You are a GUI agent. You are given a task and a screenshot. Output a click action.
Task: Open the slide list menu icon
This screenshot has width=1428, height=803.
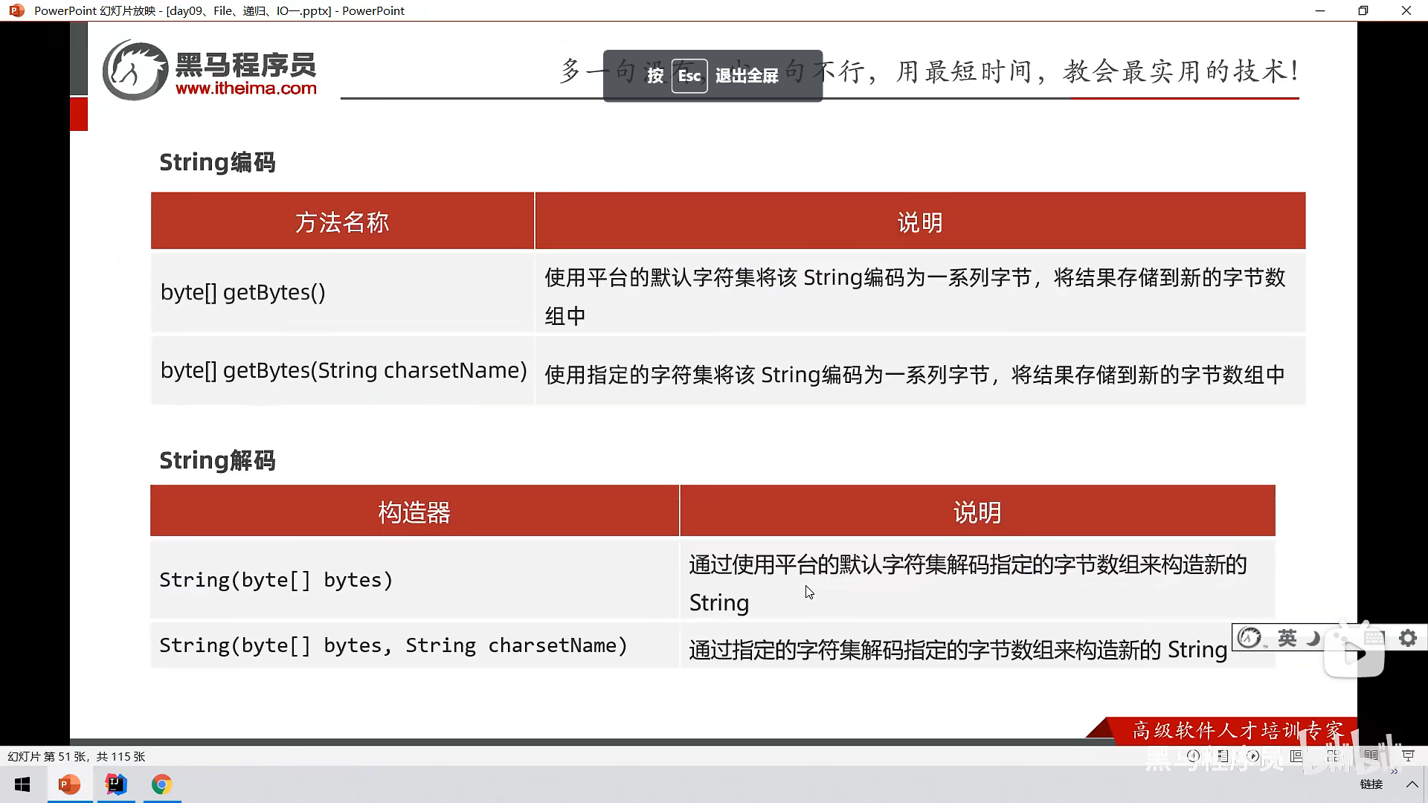click(x=1223, y=756)
